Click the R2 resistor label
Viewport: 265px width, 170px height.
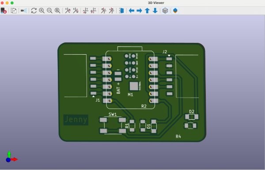point(144,106)
